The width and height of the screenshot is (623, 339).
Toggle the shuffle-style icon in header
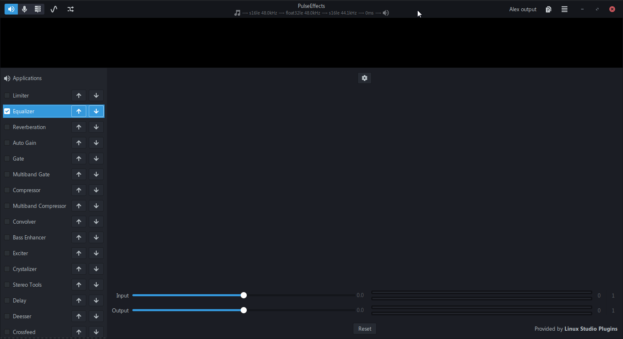[x=71, y=9]
